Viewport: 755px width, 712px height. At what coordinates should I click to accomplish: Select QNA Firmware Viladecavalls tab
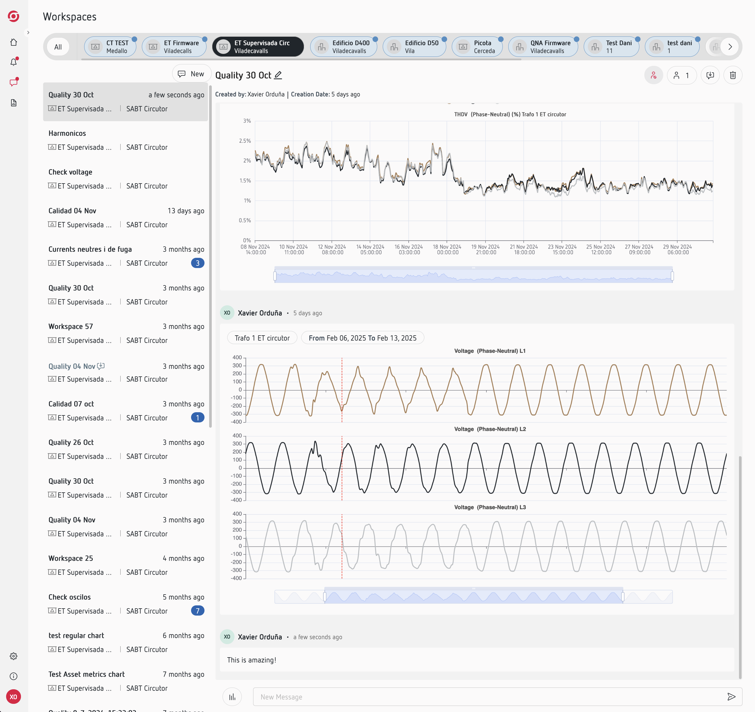tap(543, 47)
